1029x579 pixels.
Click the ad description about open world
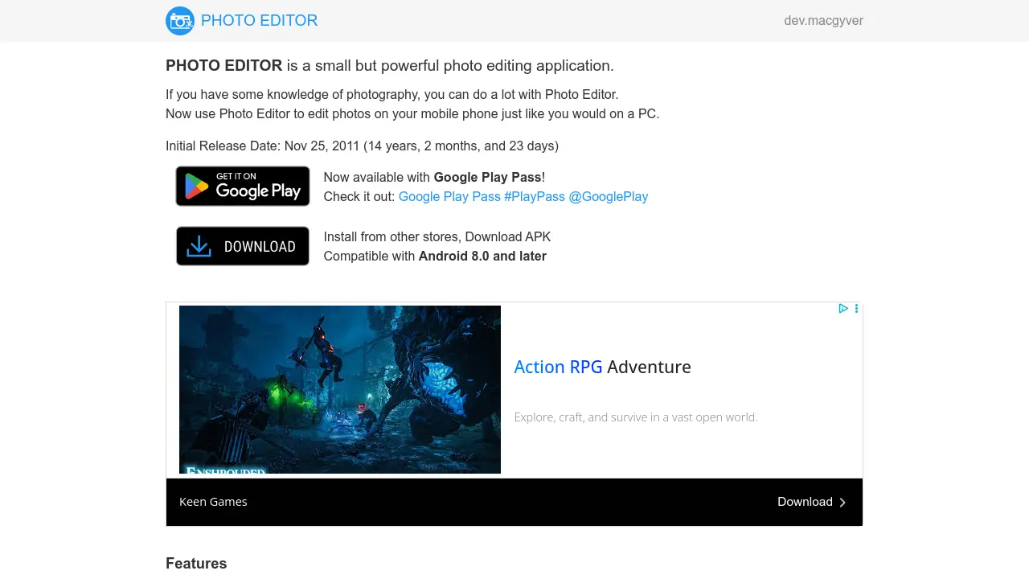[x=636, y=417]
